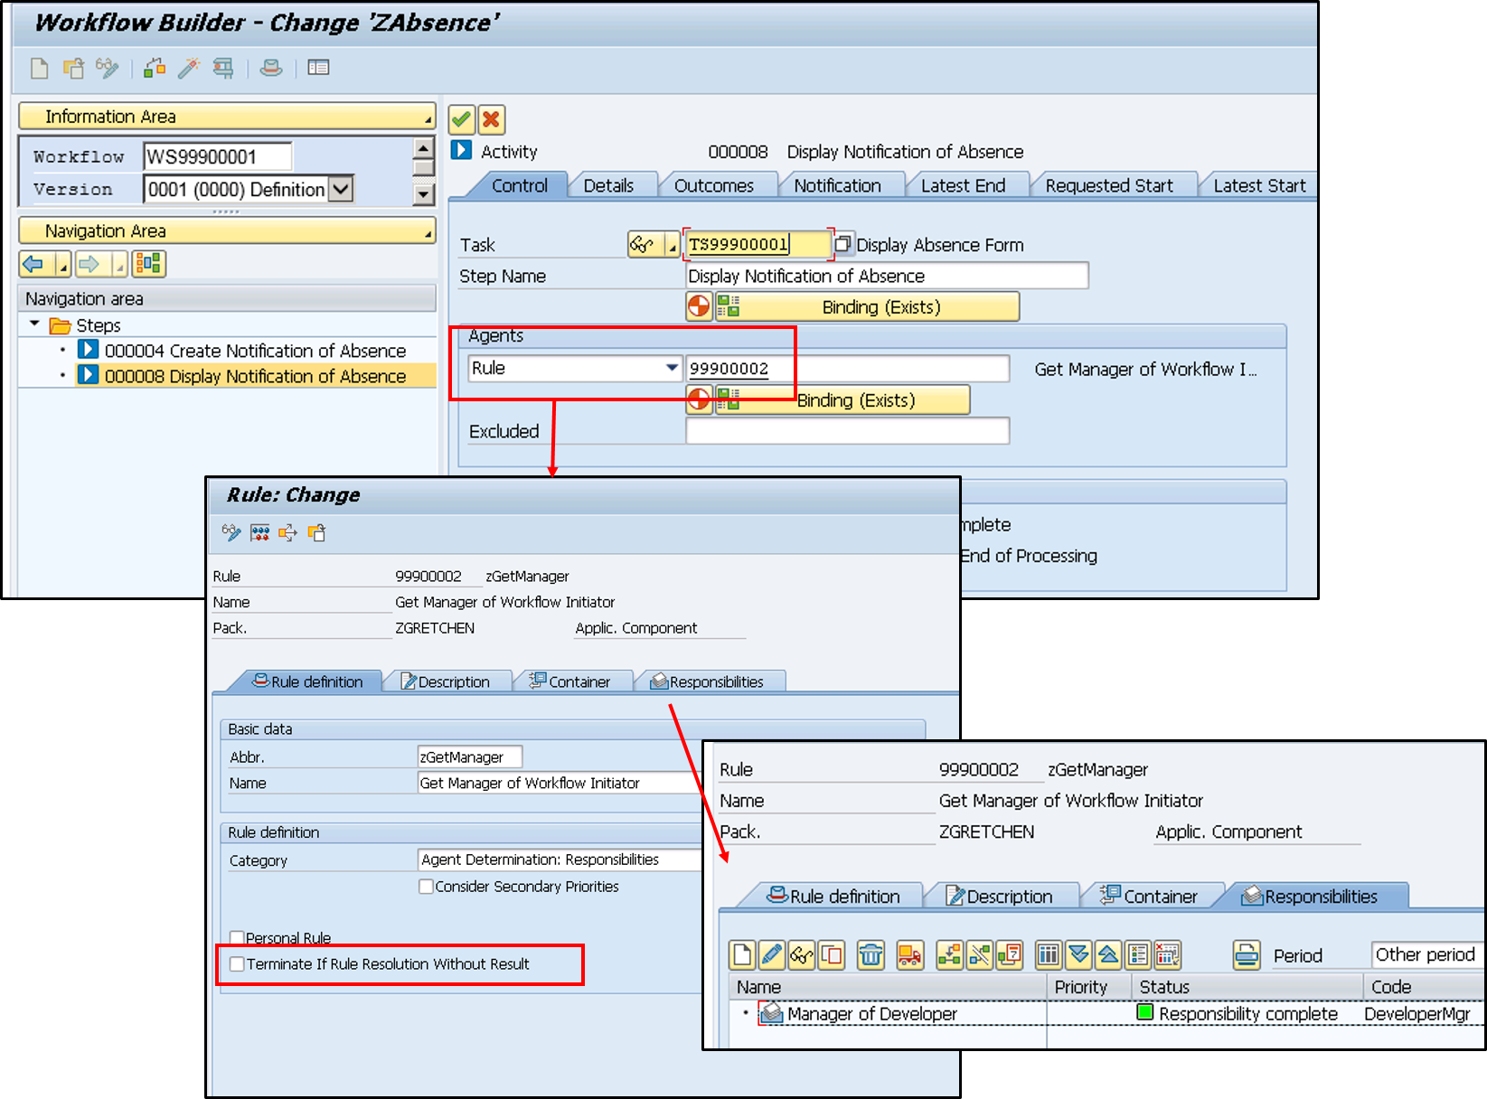Click the transport truck icon in responsibilities toolbar
Viewport: 1487px width, 1099px height.
909,954
